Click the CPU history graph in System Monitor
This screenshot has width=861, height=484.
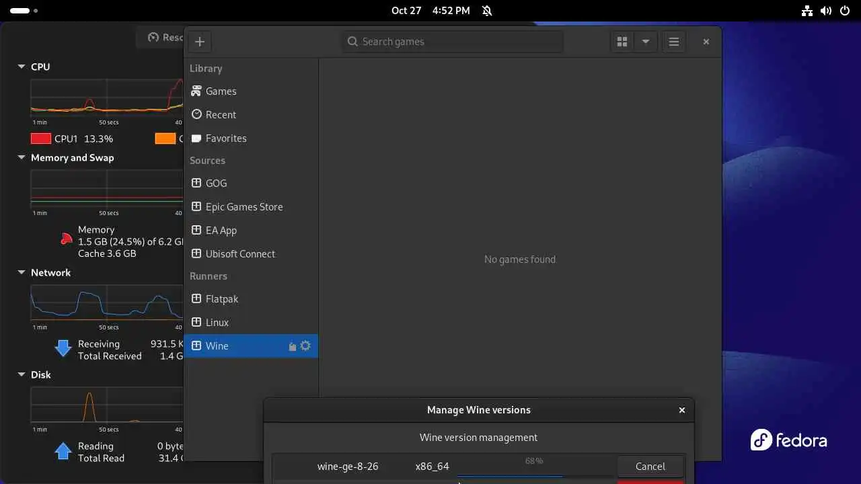coord(107,97)
